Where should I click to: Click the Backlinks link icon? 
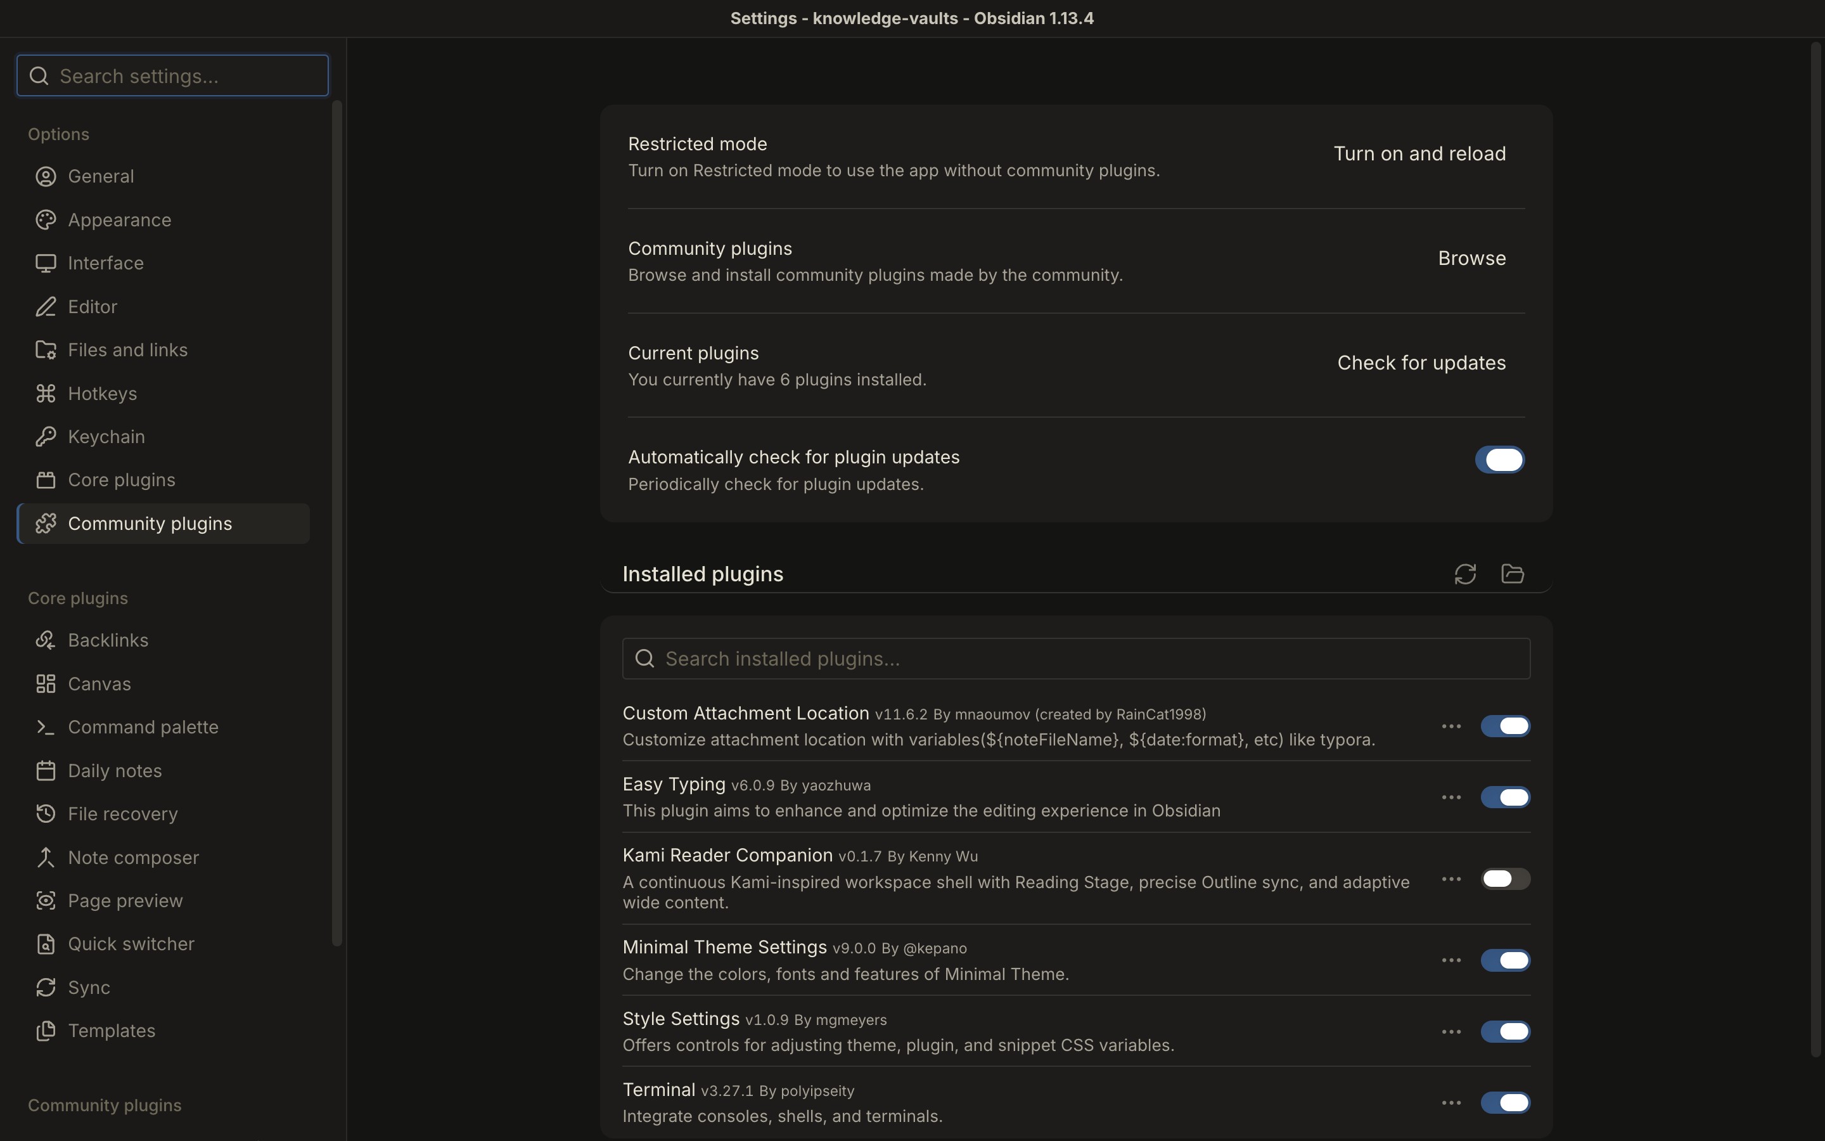pyautogui.click(x=46, y=641)
